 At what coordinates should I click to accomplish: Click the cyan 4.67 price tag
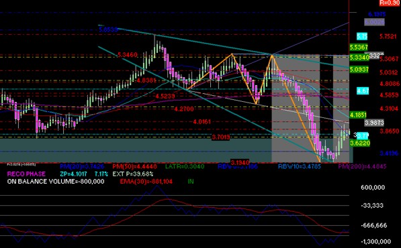pos(363,90)
